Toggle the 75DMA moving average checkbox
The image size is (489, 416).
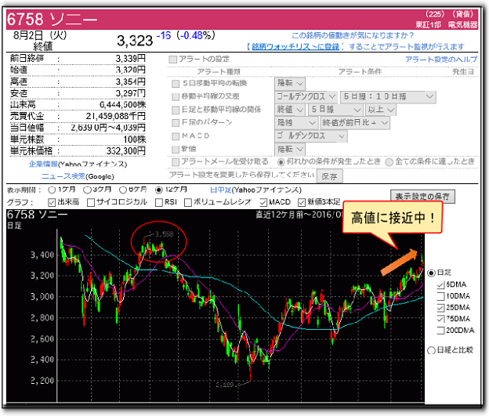(440, 319)
